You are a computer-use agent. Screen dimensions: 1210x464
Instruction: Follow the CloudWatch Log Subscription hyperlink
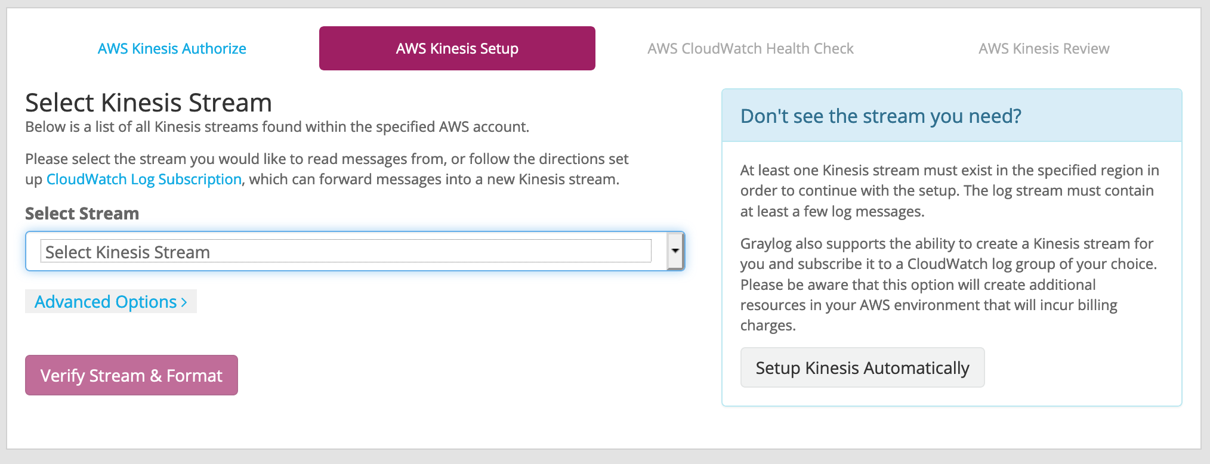[x=143, y=179]
